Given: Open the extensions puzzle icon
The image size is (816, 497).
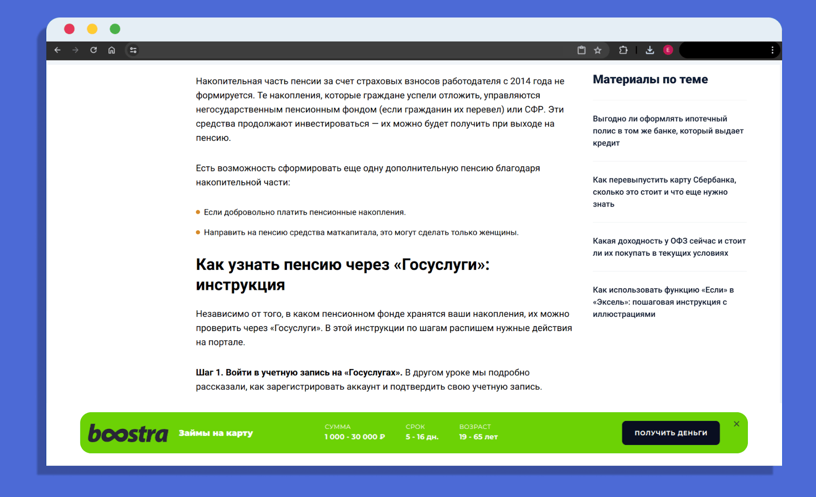Looking at the screenshot, I should [623, 50].
